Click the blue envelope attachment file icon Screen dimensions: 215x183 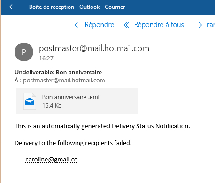point(30,101)
